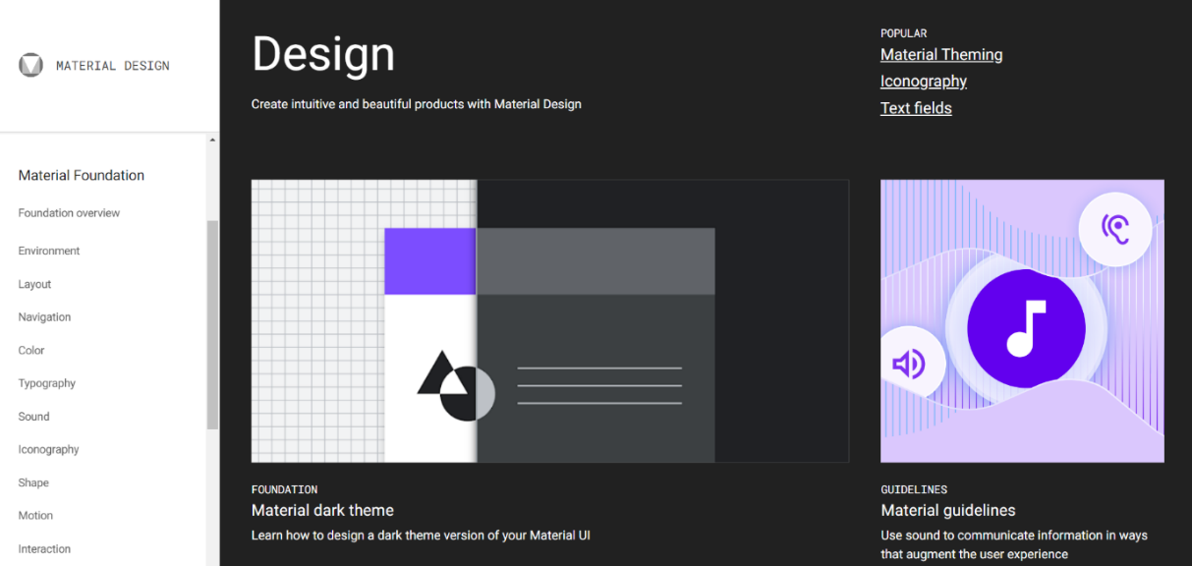This screenshot has width=1192, height=566.
Task: Click the ear hearing icon in illustration
Action: 1114,229
